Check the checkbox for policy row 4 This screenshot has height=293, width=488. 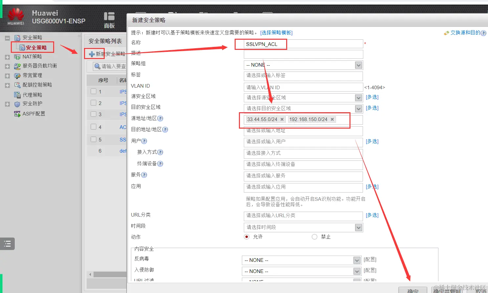[x=94, y=127]
